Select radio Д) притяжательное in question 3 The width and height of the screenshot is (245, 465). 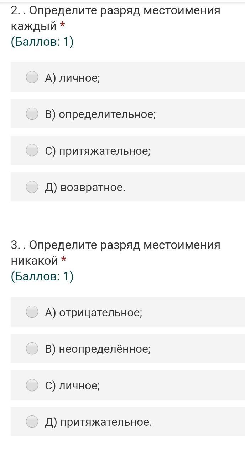[x=32, y=421]
